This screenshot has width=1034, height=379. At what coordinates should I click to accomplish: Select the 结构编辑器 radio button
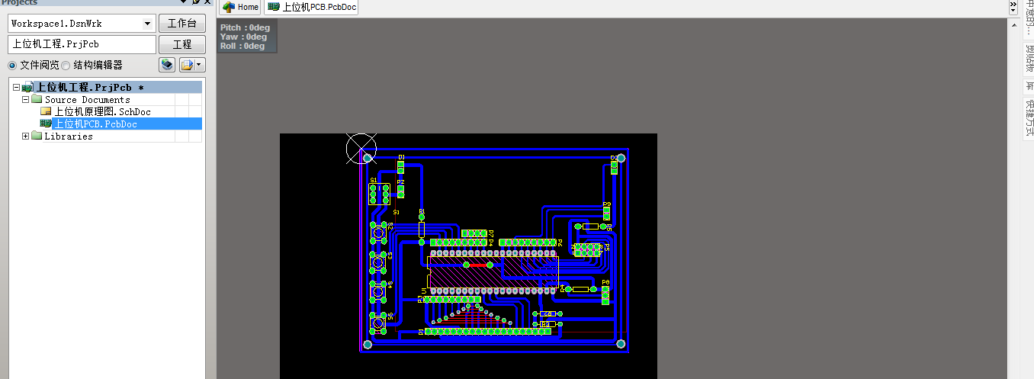pos(66,66)
